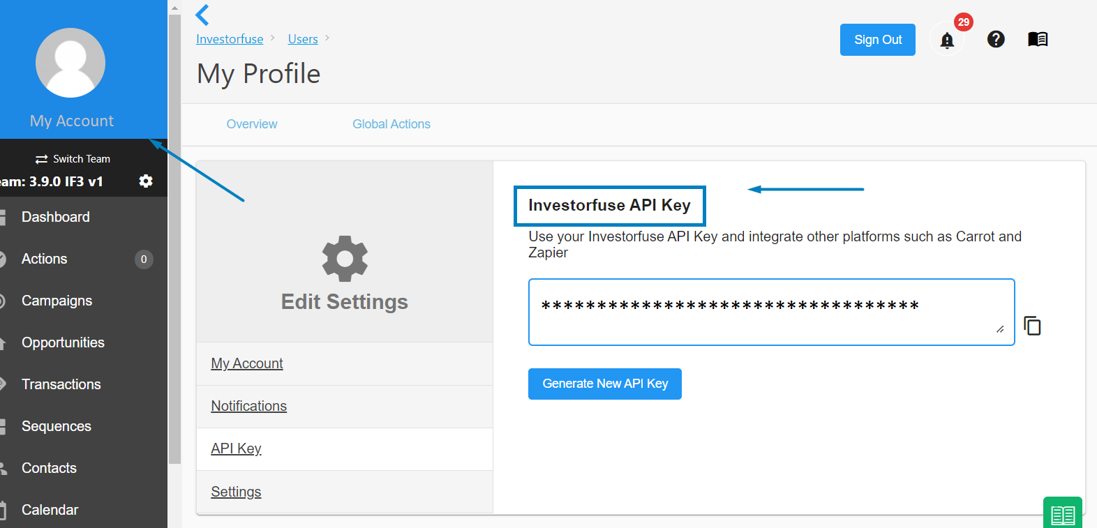Click the blue back arrow chevron
Screen dimensions: 1097x528
click(202, 15)
